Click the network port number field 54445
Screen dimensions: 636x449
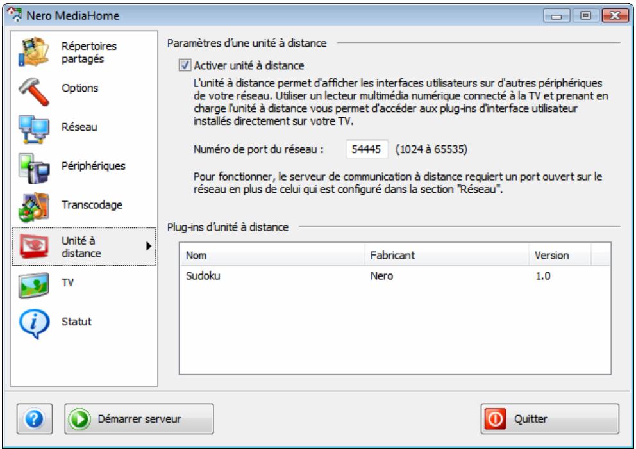click(367, 149)
